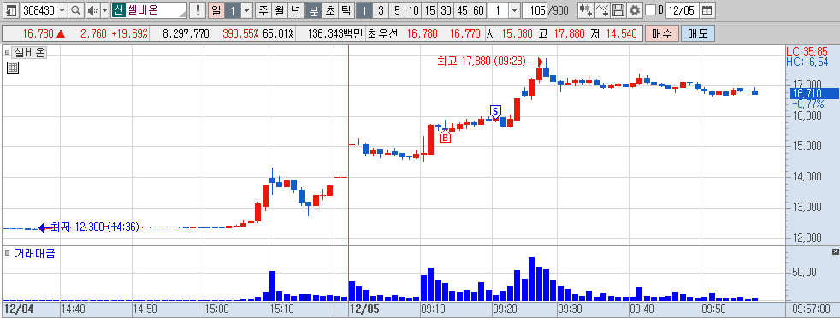Click the data table grid icon under 셀비온
This screenshot has height=318, width=840.
(13, 68)
